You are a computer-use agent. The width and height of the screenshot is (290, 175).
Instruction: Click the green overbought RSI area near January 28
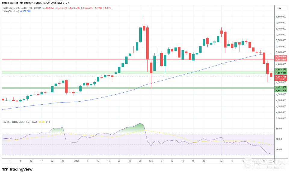point(137,127)
